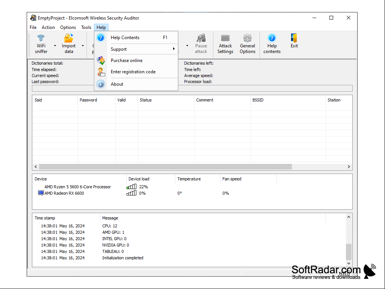
Task: Click the Comment column header
Action: pyautogui.click(x=222, y=100)
